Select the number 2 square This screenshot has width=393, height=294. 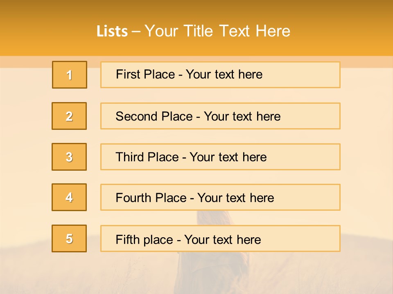point(69,116)
